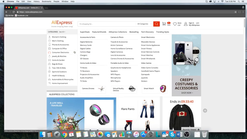Open Tech Discovery link
The width and height of the screenshot is (247, 139).
tap(147, 32)
